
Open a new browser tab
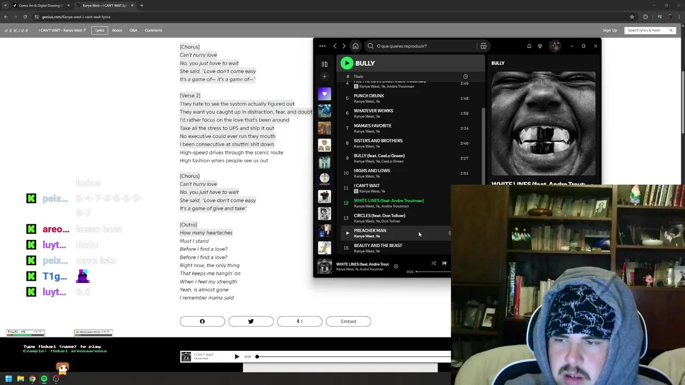click(x=141, y=5)
